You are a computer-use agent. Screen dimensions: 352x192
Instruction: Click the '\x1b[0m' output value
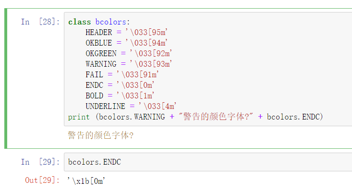coord(86,181)
